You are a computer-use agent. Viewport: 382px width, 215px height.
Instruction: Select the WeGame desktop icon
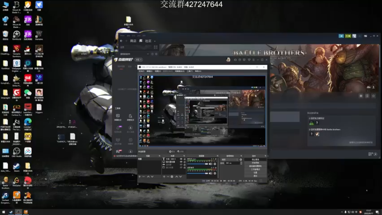(16, 182)
